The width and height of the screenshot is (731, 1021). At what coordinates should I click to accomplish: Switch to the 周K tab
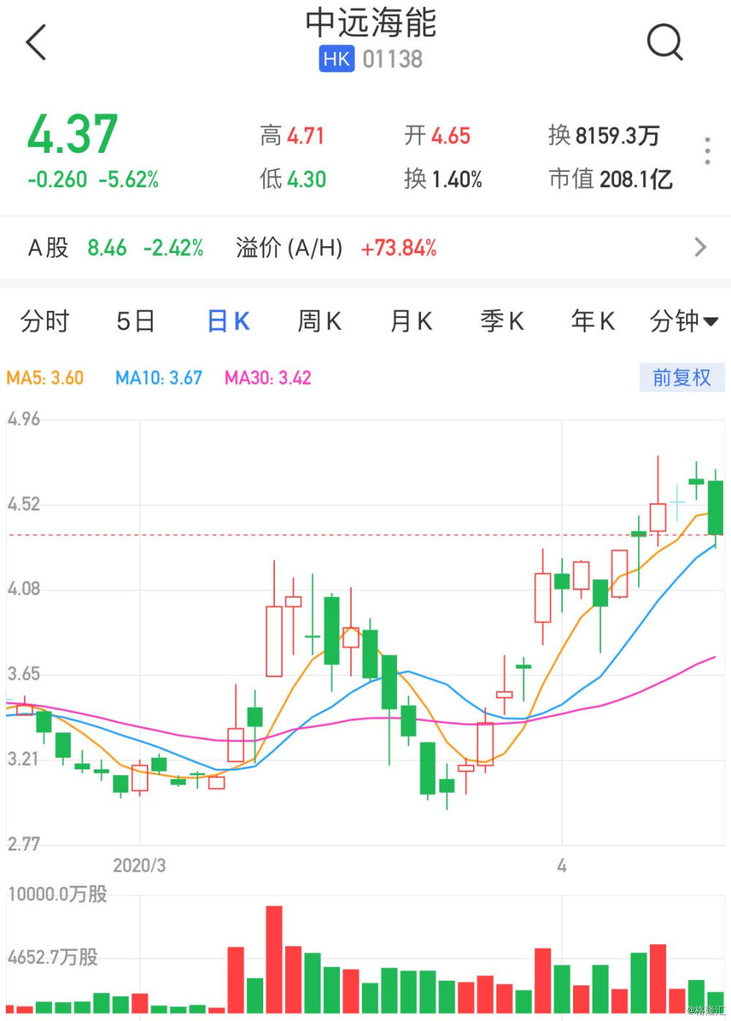pyautogui.click(x=319, y=321)
